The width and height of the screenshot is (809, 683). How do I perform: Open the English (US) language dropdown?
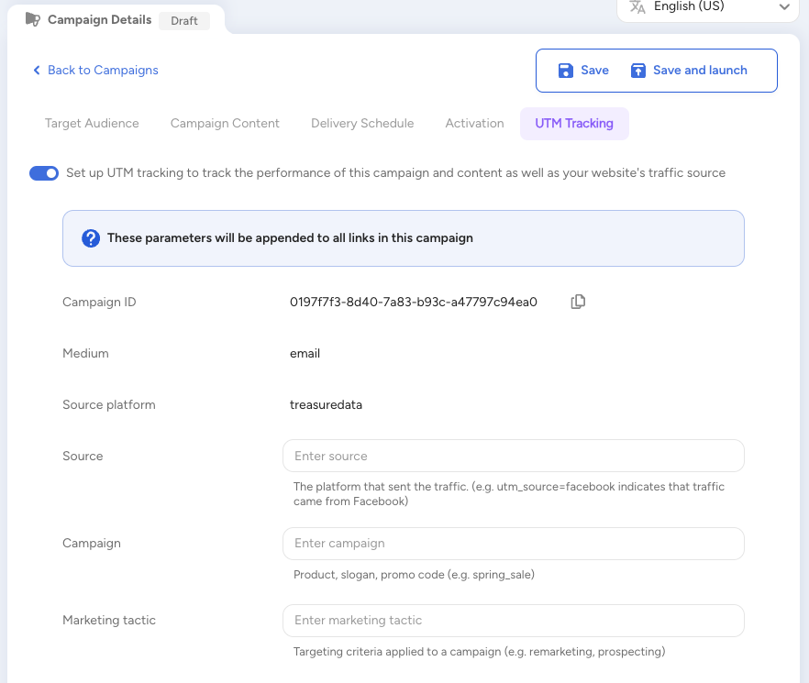[x=706, y=8]
